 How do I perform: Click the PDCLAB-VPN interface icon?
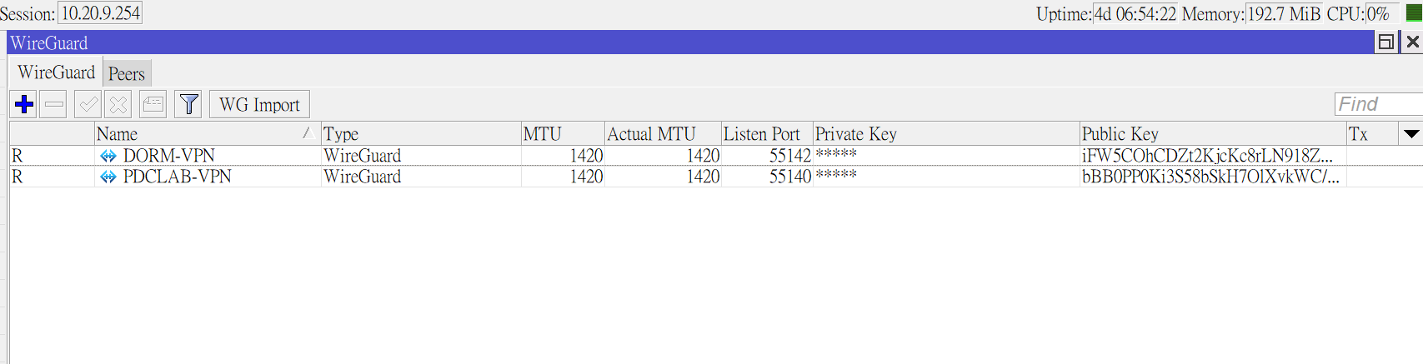[108, 177]
